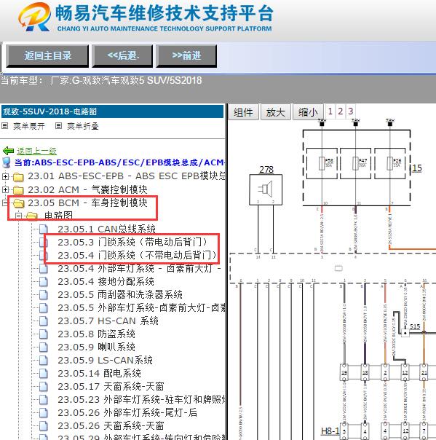The image size is (436, 440).
Task: Zoom in using the 放大 button
Action: [276, 112]
